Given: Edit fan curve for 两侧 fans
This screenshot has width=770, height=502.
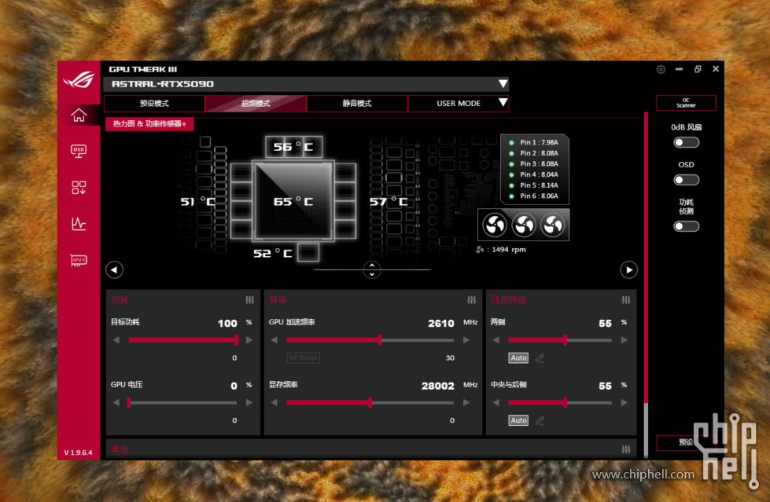Looking at the screenshot, I should pyautogui.click(x=540, y=358).
